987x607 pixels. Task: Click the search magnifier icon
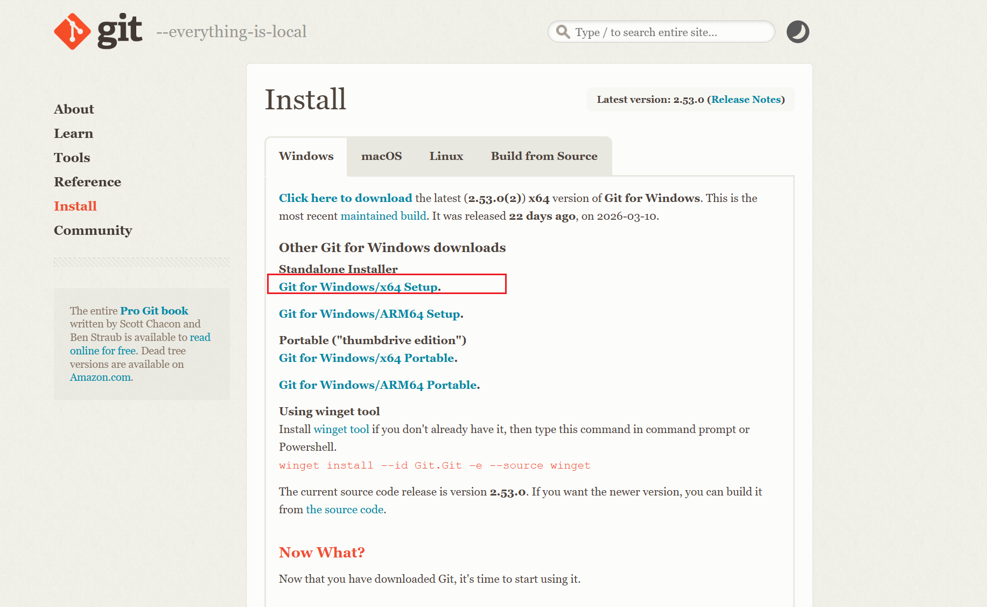(x=563, y=32)
